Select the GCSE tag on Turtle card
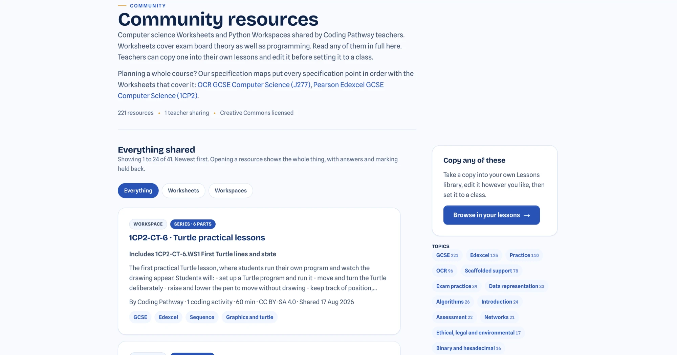Image resolution: width=677 pixels, height=355 pixels. [140, 317]
